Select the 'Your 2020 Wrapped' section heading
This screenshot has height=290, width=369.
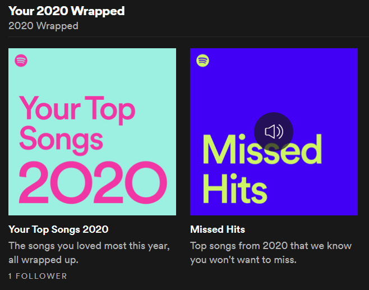pos(67,11)
